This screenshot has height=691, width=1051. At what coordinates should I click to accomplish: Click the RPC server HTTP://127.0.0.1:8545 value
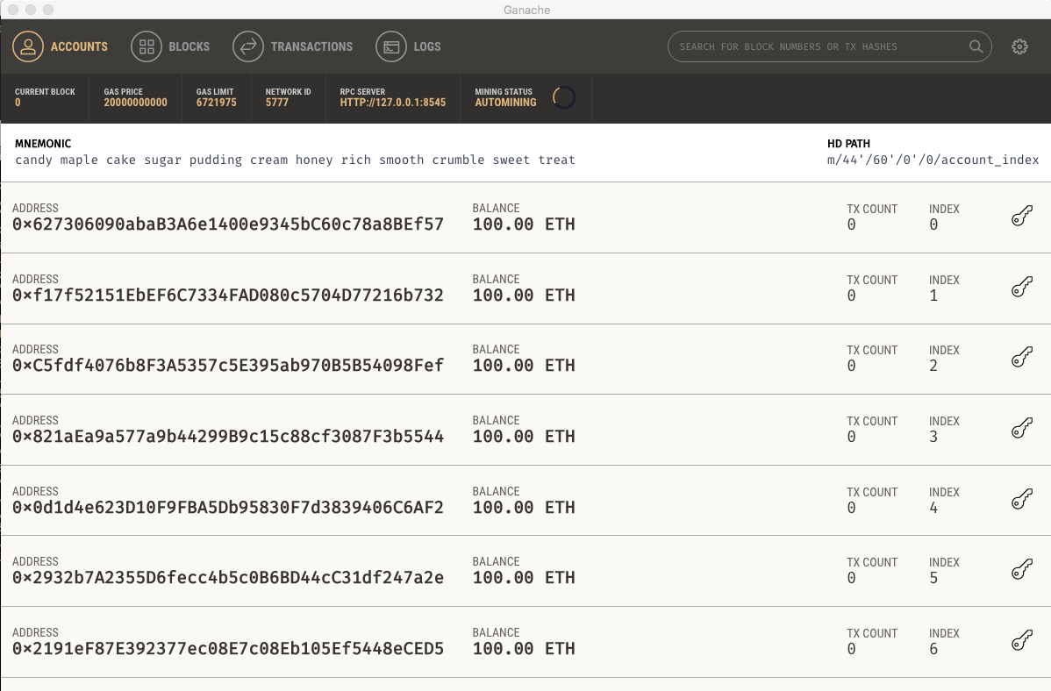click(393, 103)
